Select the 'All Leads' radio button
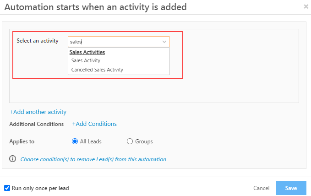Screen dimensions: 311x196 75,142
